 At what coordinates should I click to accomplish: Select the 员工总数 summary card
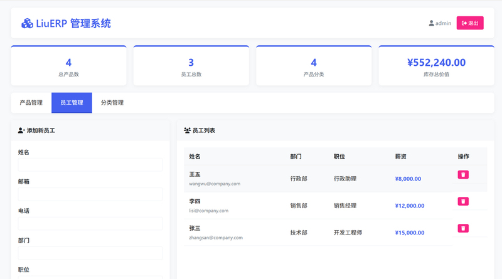191,66
